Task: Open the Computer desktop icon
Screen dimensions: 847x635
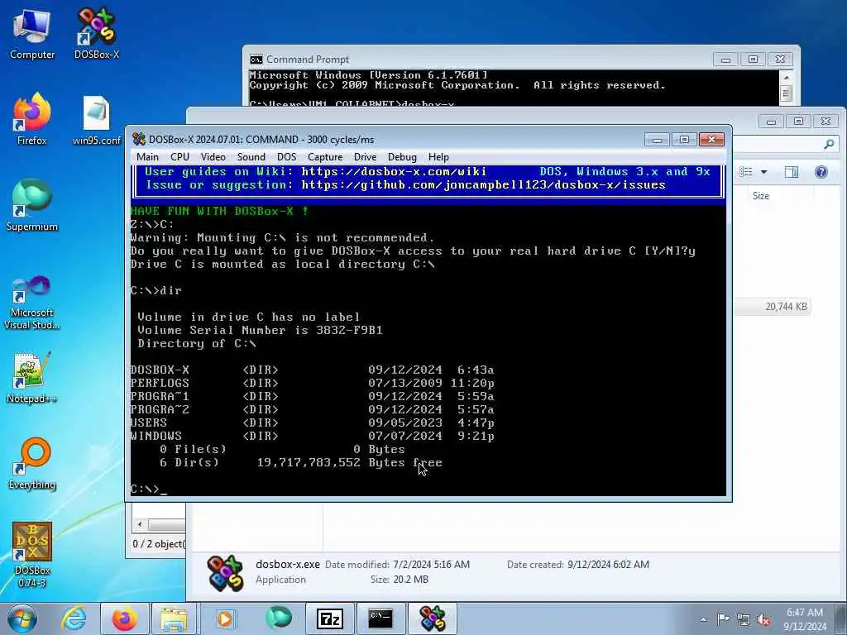Action: tap(32, 33)
